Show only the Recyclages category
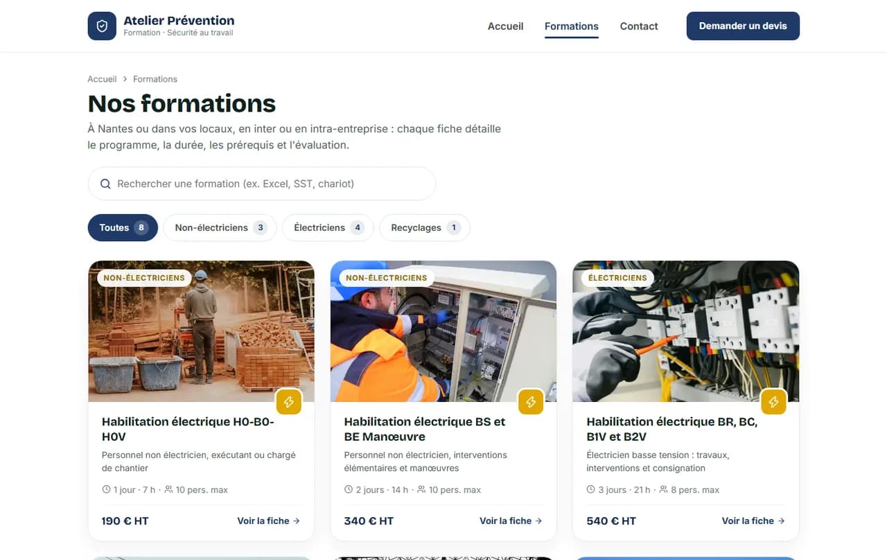 pyautogui.click(x=425, y=227)
